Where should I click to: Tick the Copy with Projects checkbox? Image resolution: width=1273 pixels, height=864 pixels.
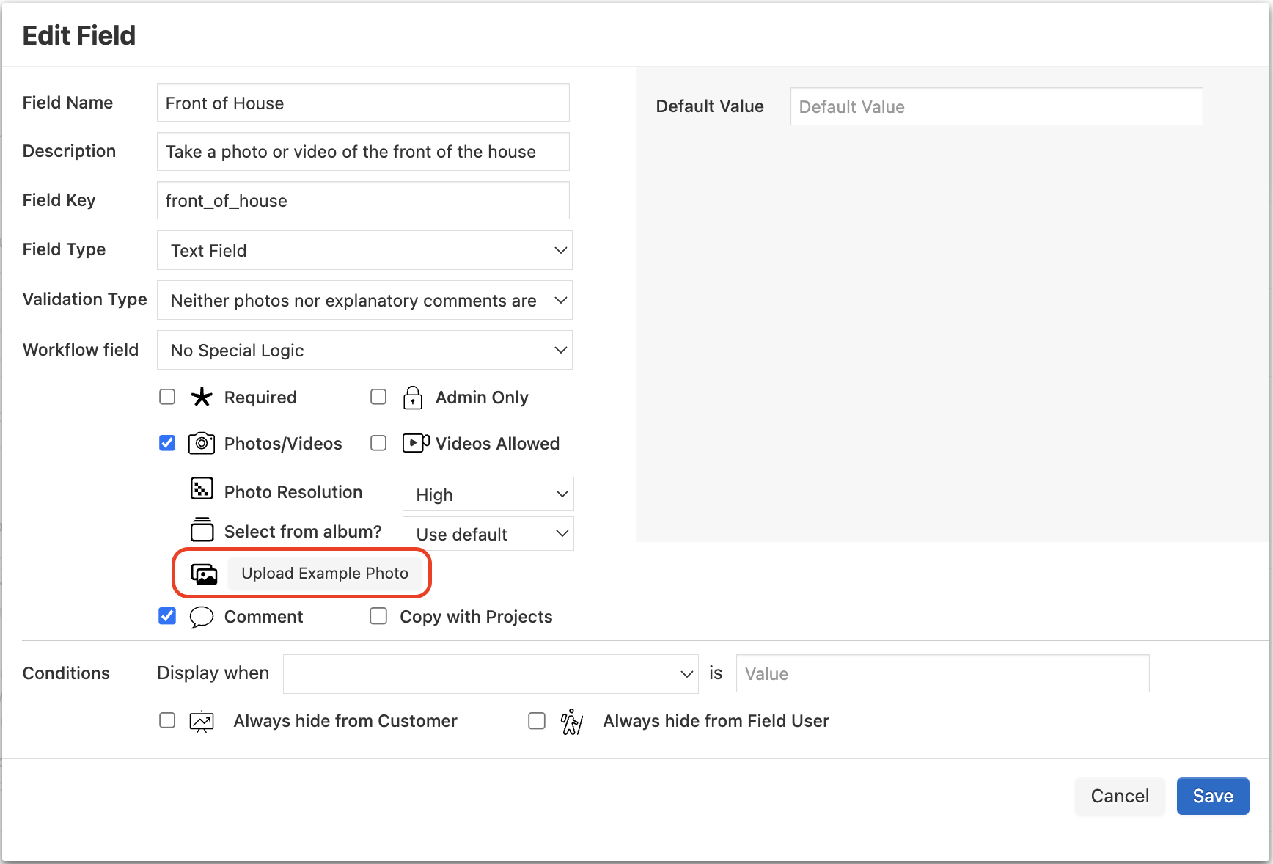[x=378, y=616]
